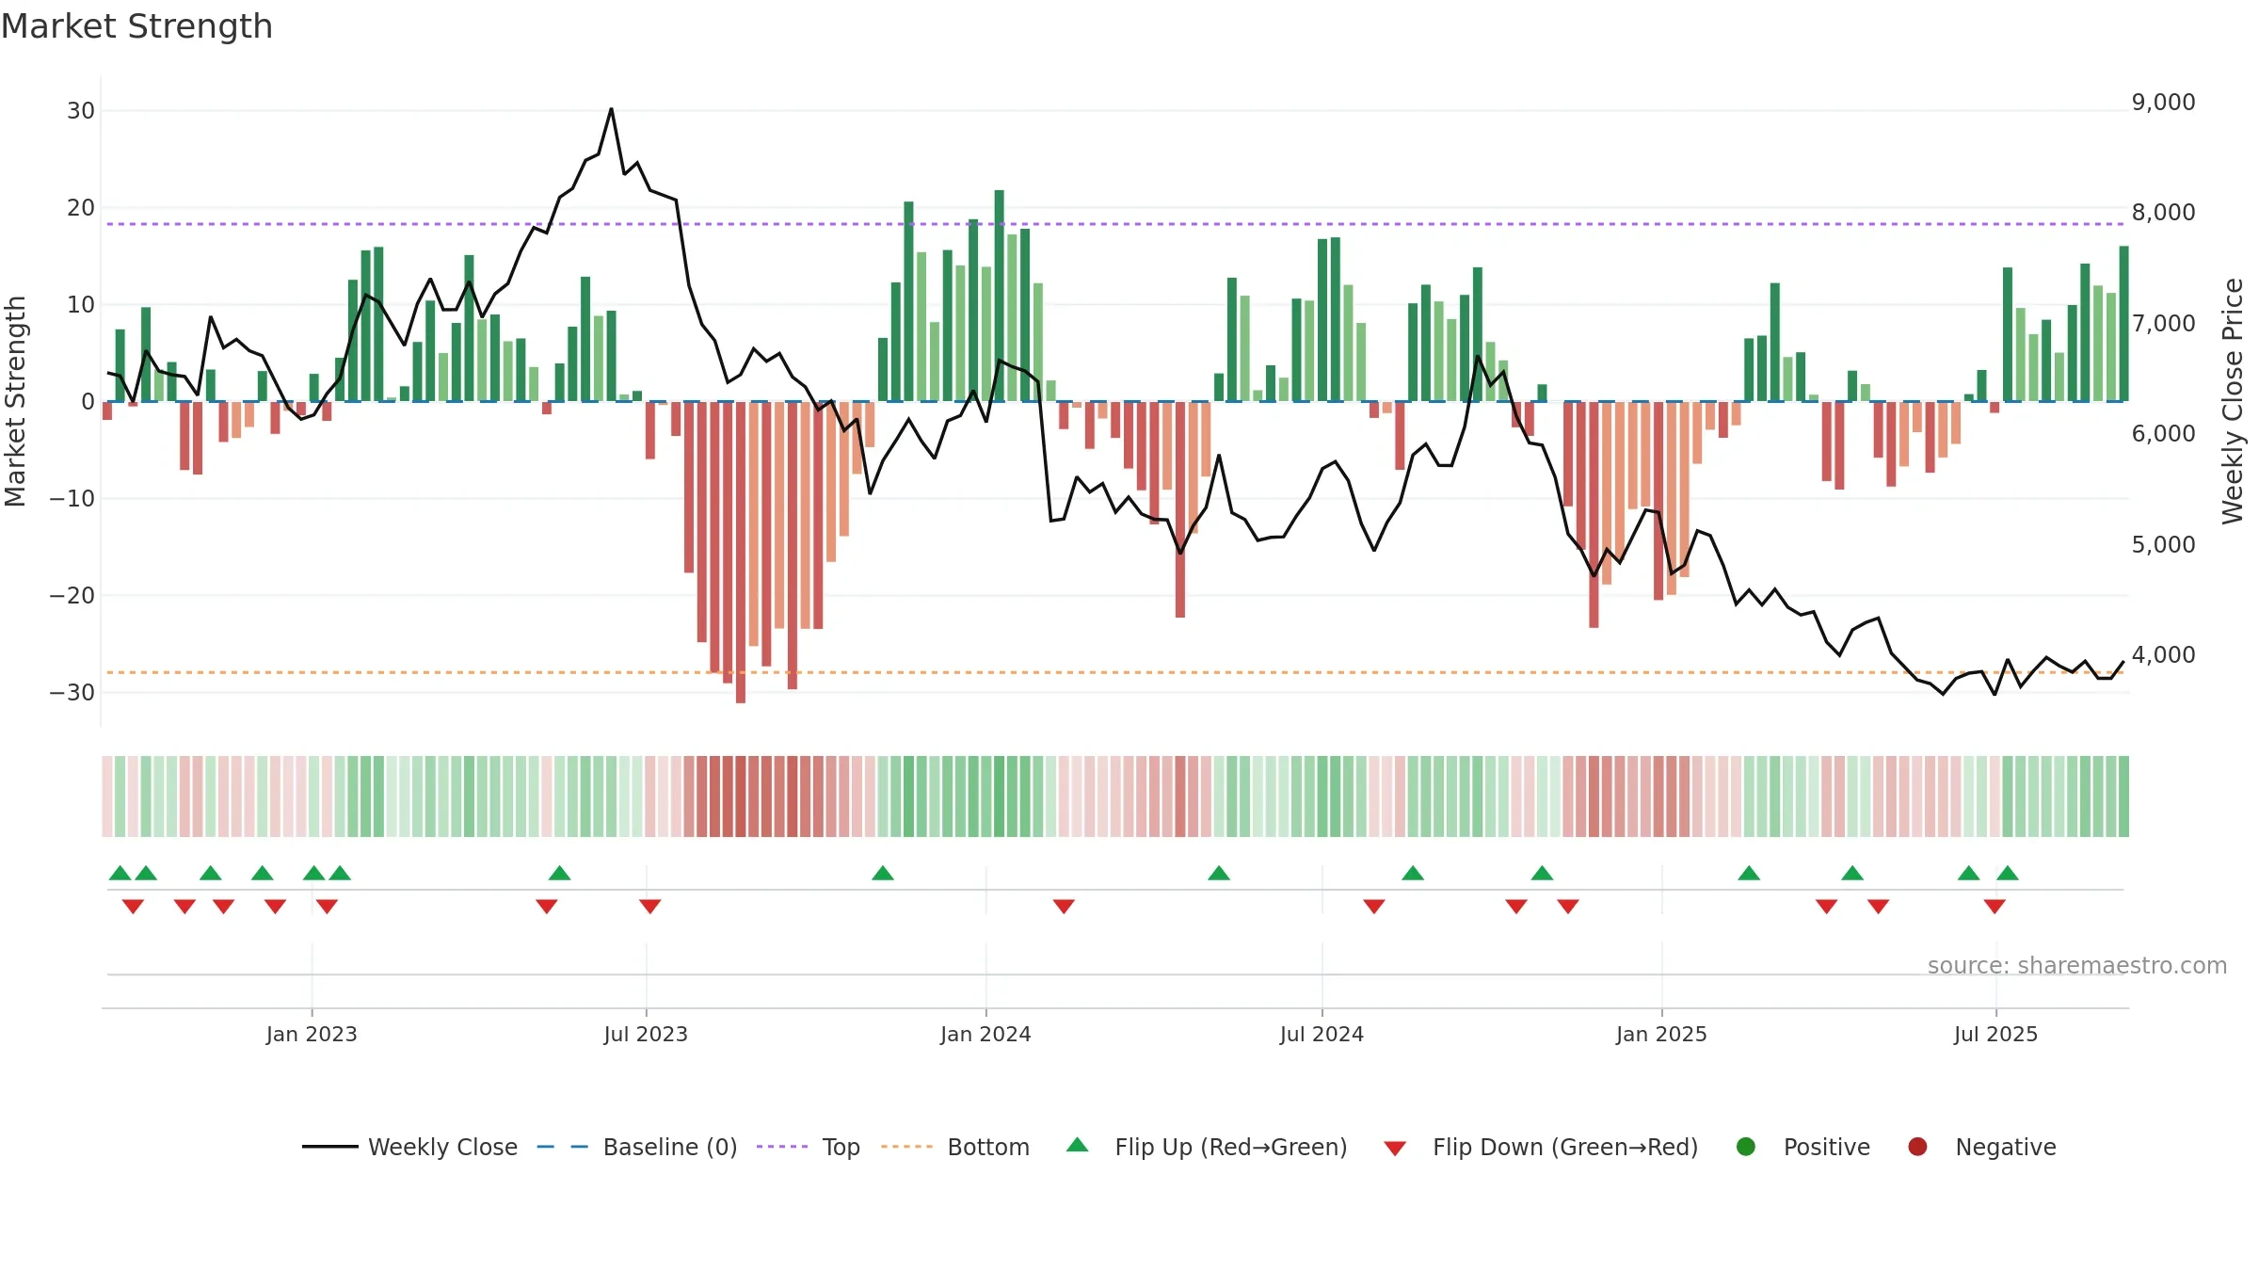Click the Jul 2025 x-axis label
Screen dimensions: 2259x1271
click(x=1995, y=1034)
